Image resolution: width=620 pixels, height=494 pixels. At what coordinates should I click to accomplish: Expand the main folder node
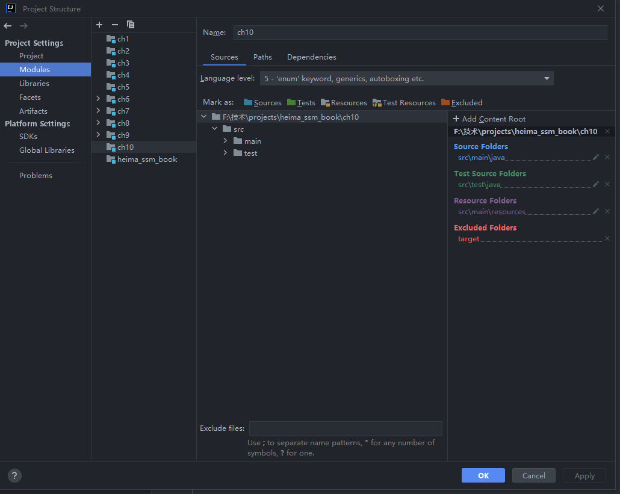click(x=225, y=141)
